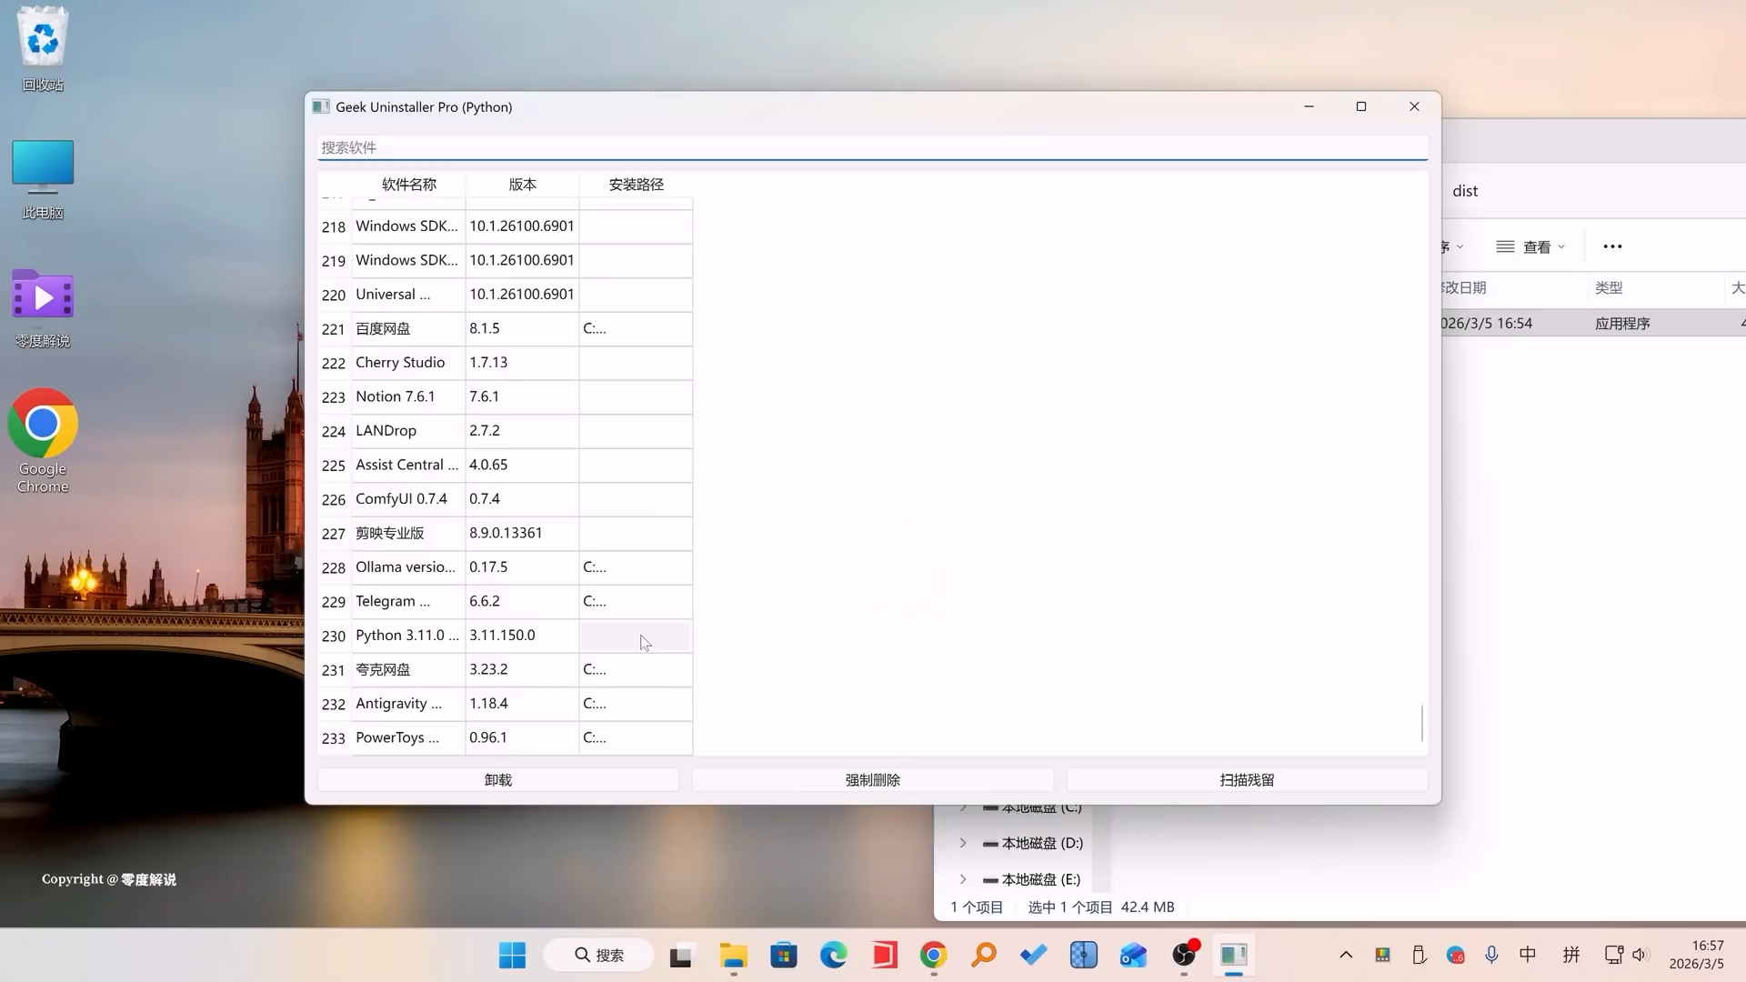Open Microsoft Edge from the taskbar
1746x982 pixels.
click(x=833, y=956)
